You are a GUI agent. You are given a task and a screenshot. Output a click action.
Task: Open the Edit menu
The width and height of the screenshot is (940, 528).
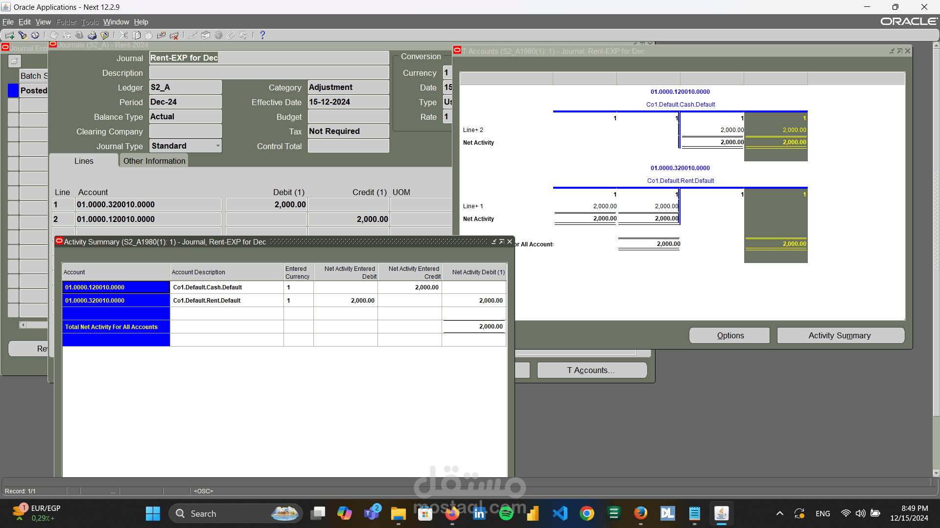(x=24, y=22)
